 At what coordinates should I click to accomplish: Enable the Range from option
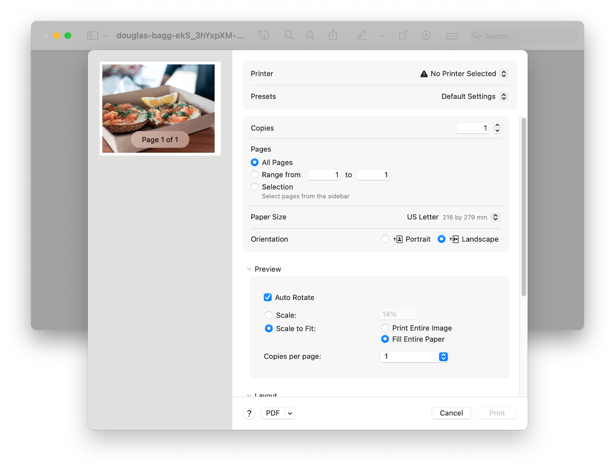(x=254, y=174)
